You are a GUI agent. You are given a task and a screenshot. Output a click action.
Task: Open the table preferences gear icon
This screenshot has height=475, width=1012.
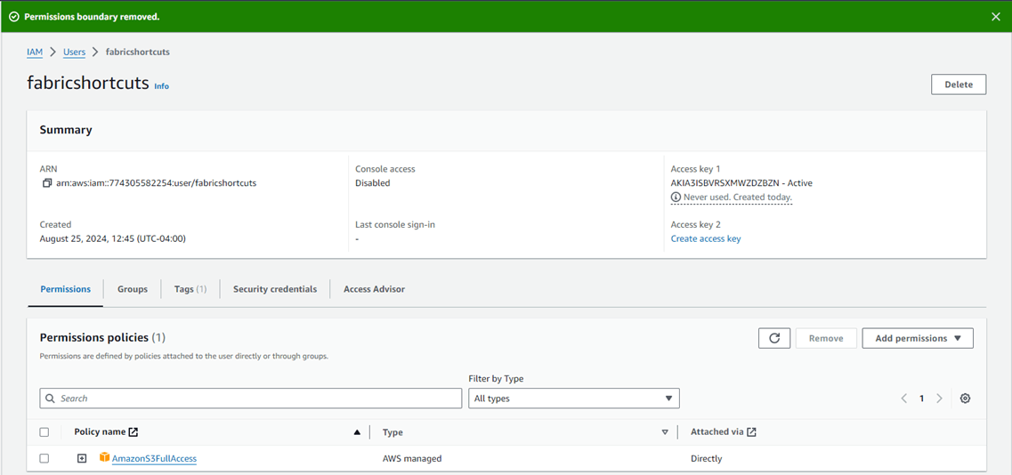click(x=965, y=399)
